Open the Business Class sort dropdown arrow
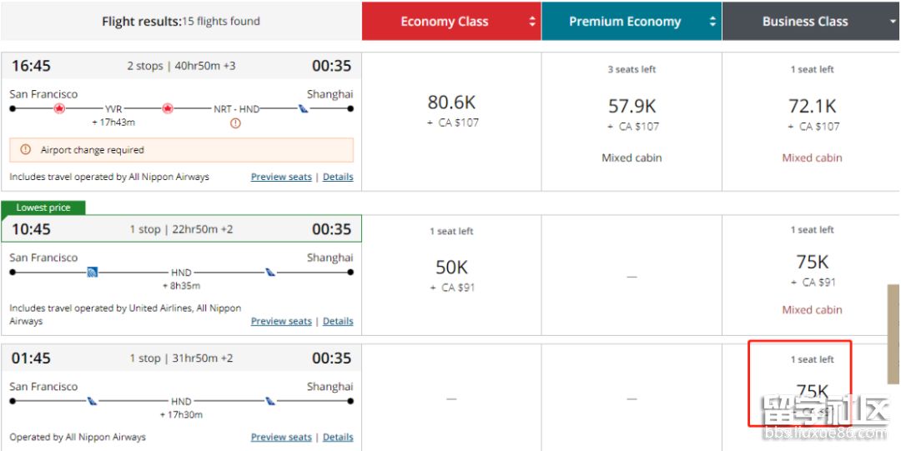Viewport: 901px width, 451px height. (x=893, y=22)
